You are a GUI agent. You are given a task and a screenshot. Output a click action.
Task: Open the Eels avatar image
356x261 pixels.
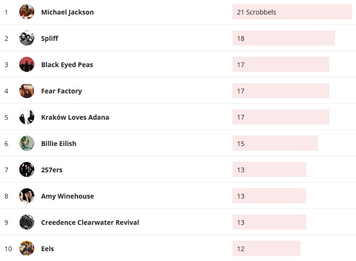click(27, 248)
